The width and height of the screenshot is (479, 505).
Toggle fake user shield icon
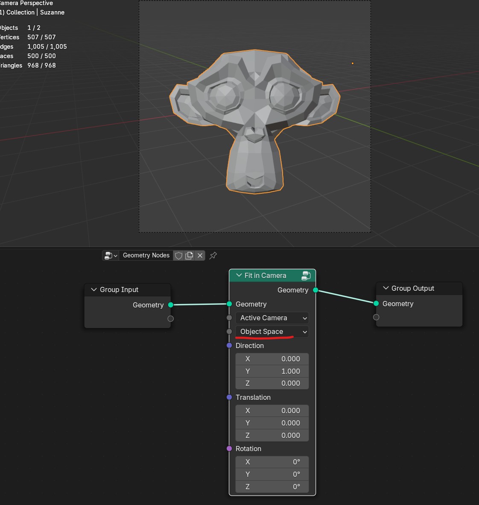point(178,255)
